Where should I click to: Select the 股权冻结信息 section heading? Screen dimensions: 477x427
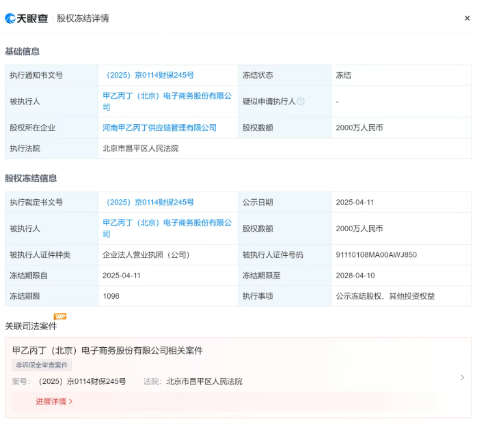click(31, 178)
